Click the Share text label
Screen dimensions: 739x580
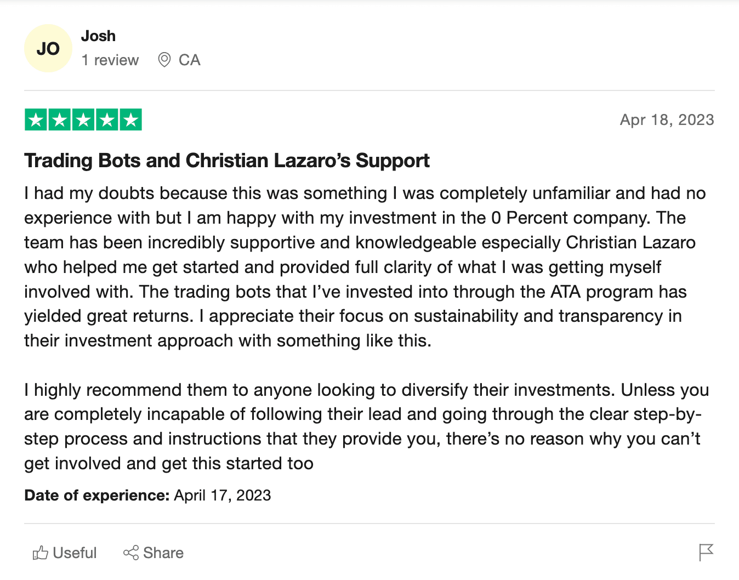point(163,553)
